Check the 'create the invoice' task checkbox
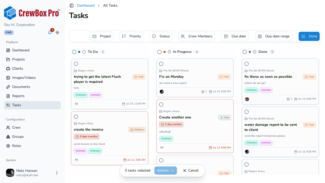Image resolution: width=325 pixels, height=183 pixels. tap(76, 117)
